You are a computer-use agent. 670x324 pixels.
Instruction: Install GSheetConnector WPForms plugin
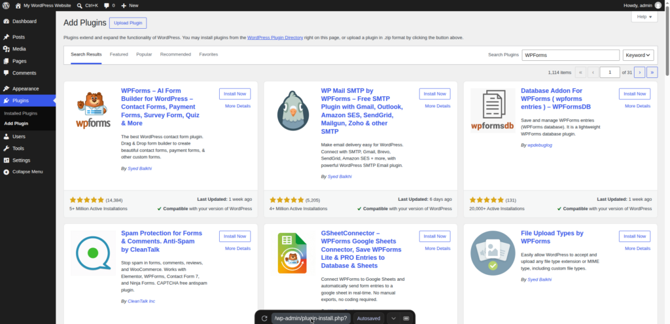tap(434, 236)
